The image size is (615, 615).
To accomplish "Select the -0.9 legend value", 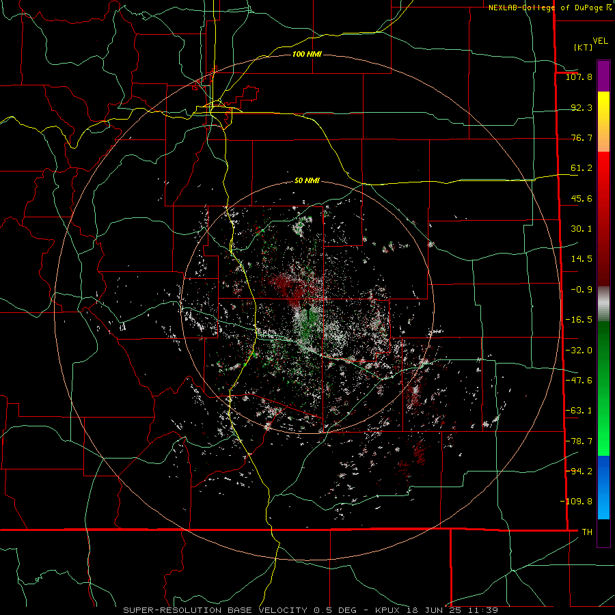I will pyautogui.click(x=582, y=290).
